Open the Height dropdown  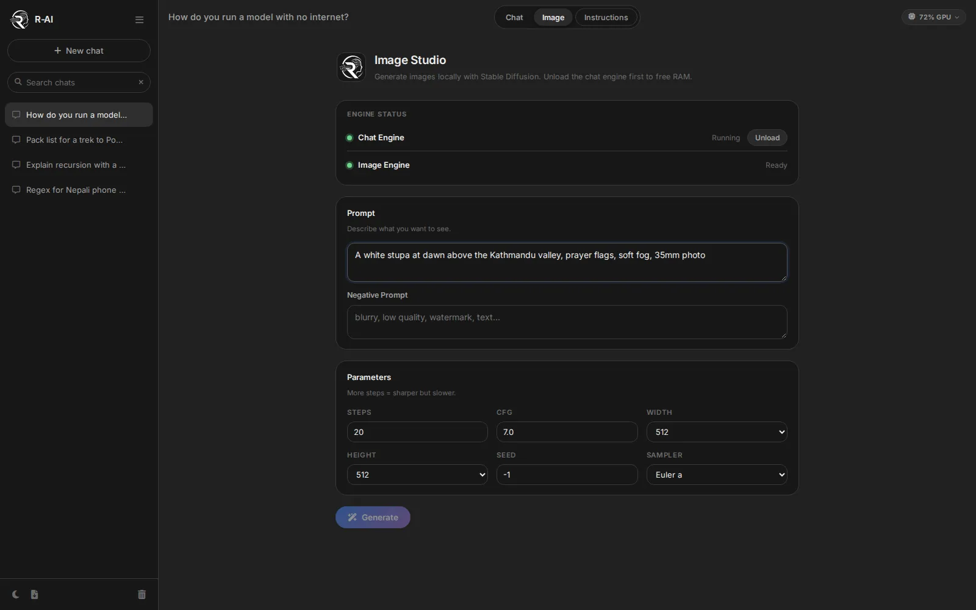417,475
